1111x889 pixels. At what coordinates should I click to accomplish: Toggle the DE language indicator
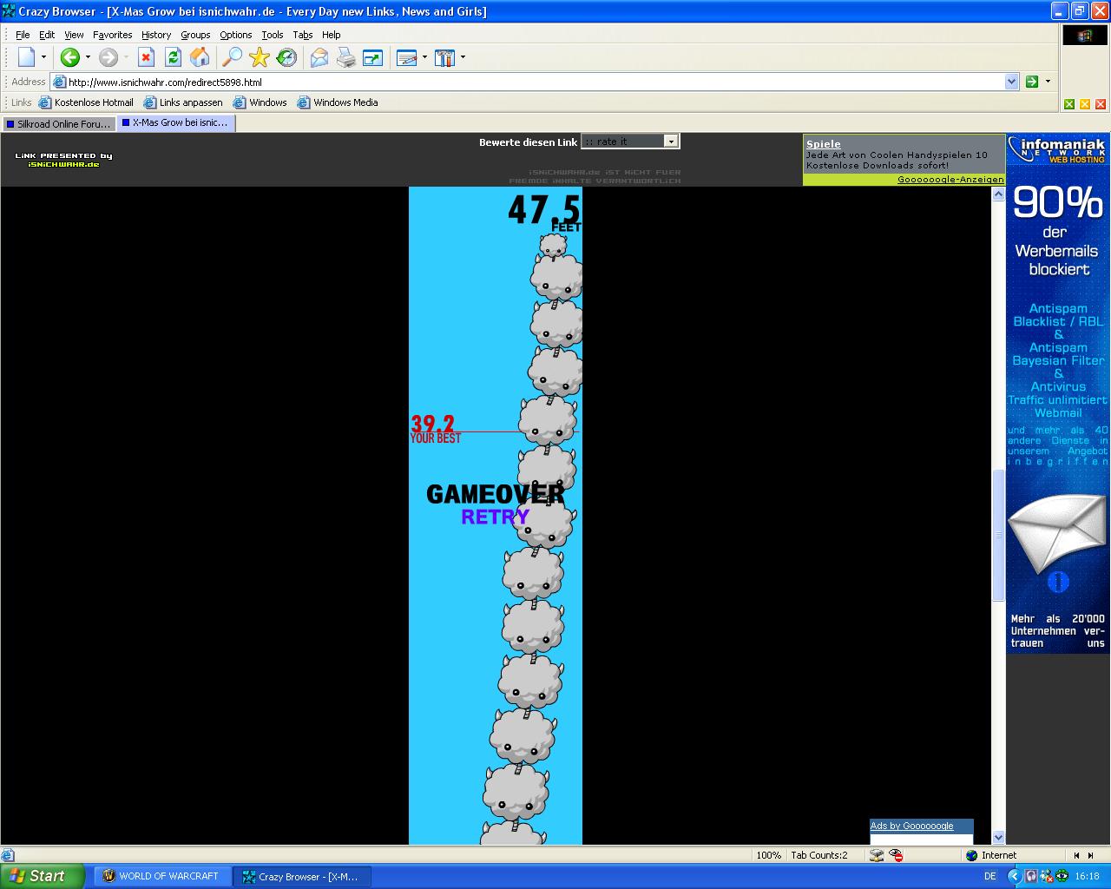989,876
